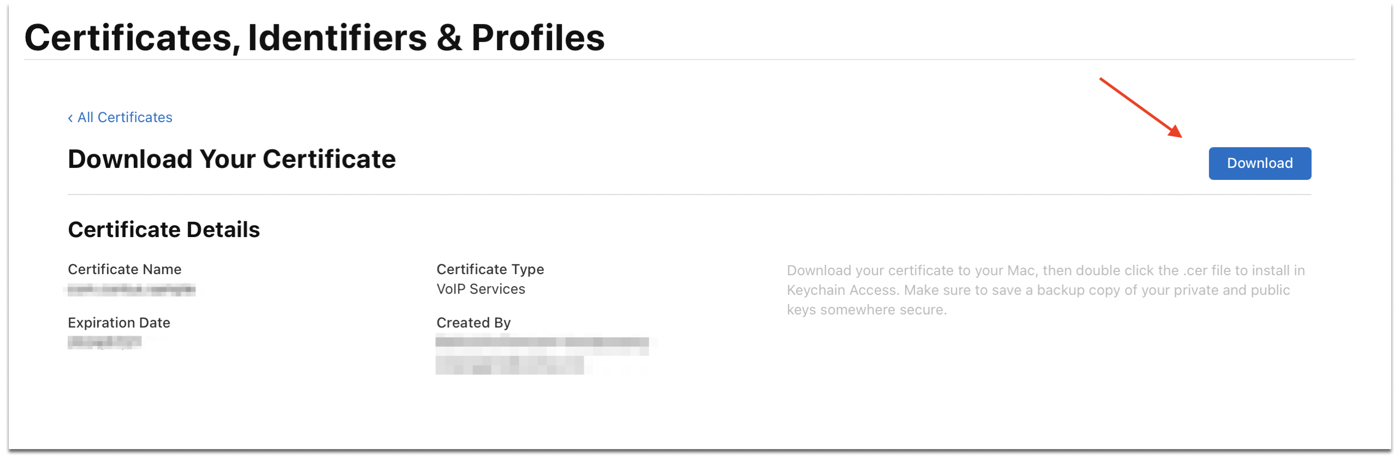Select the blurred certificate name value
1400x460 pixels.
click(134, 289)
